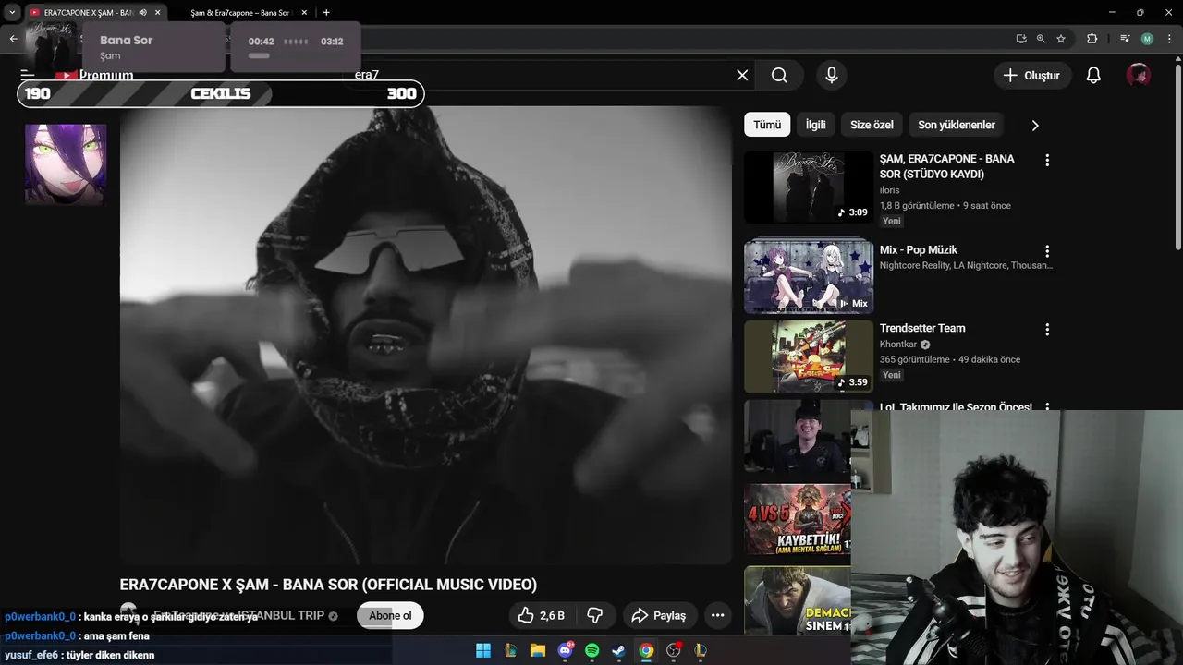The width and height of the screenshot is (1183, 665).
Task: Open the Khontkar channel name
Action: click(898, 345)
